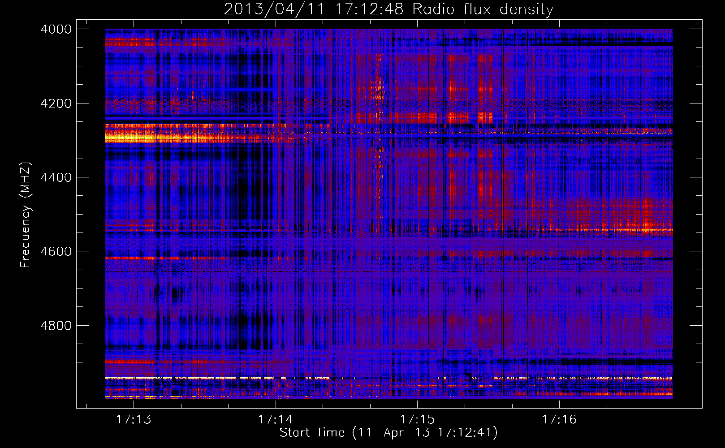Click the '17:16' time axis label
Image resolution: width=725 pixels, height=448 pixels.
(559, 420)
